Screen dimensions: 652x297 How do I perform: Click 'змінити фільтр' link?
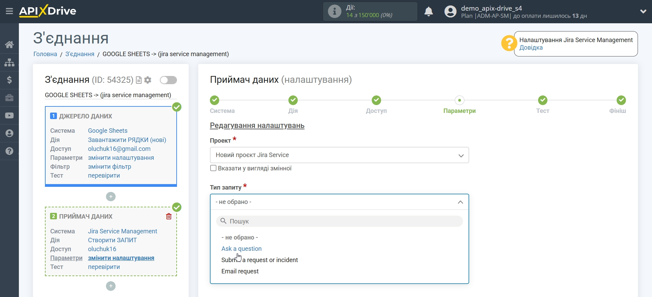tap(109, 167)
